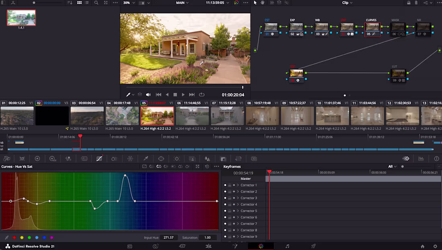This screenshot has height=250, width=442.
Task: Go to the Edit page
Action: pyautogui.click(x=209, y=246)
